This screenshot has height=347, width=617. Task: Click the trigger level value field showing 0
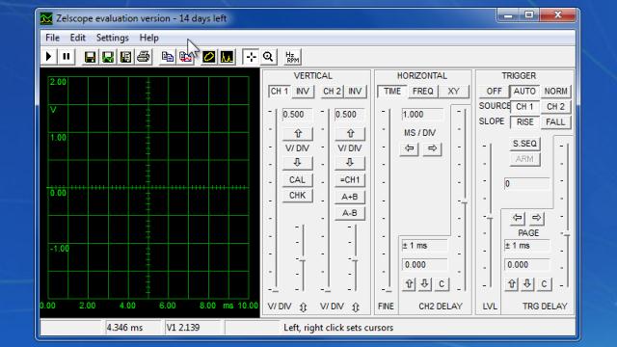click(527, 184)
